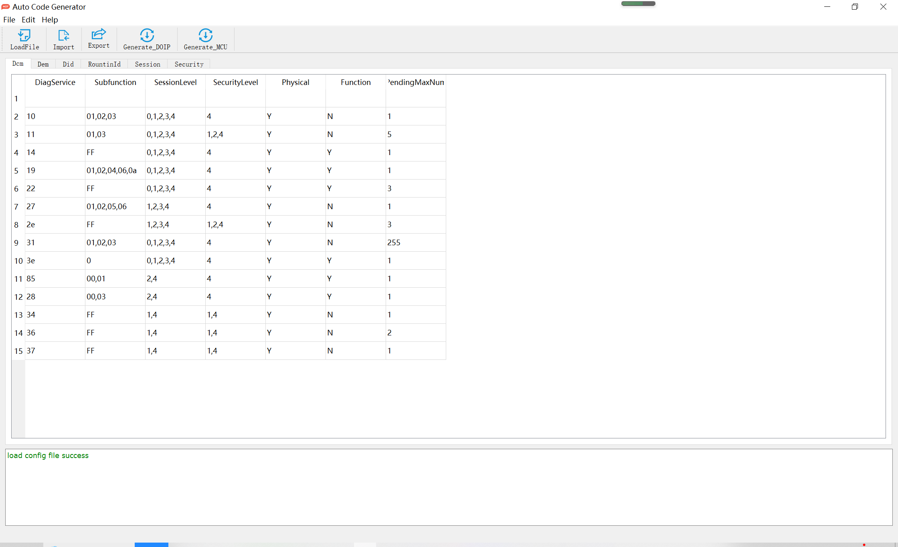Image resolution: width=898 pixels, height=547 pixels.
Task: Select DiagService cell '22'
Action: (55, 188)
